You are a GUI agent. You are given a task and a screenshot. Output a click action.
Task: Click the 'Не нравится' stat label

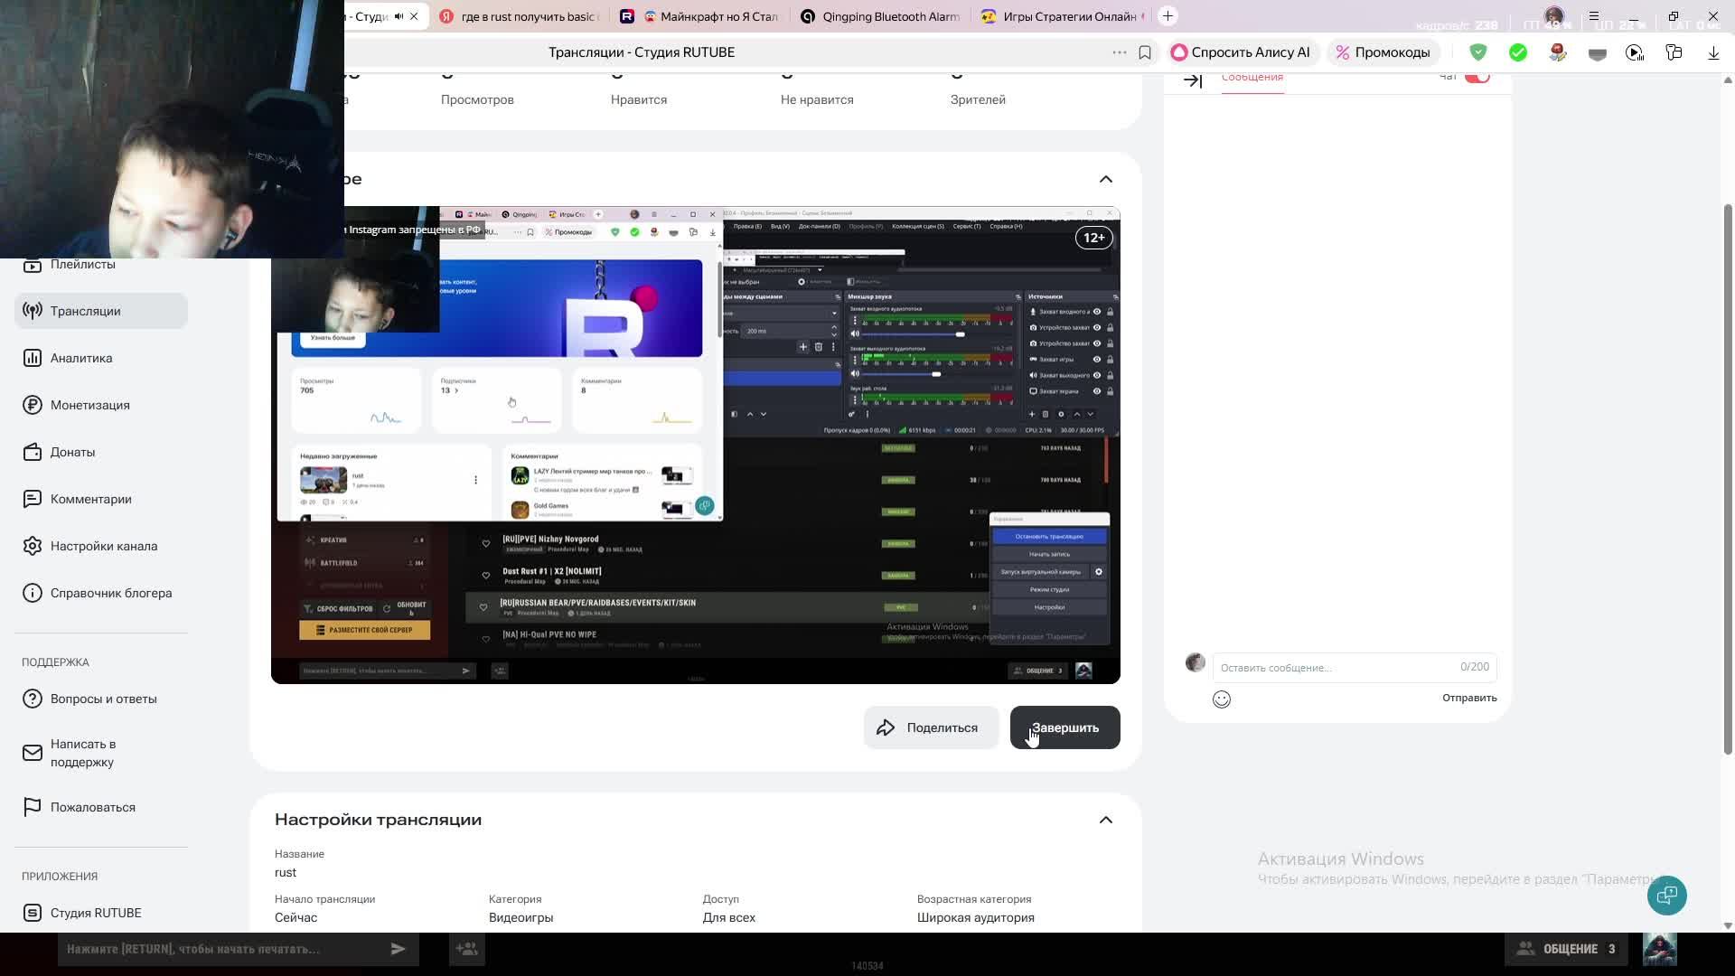pos(817,99)
